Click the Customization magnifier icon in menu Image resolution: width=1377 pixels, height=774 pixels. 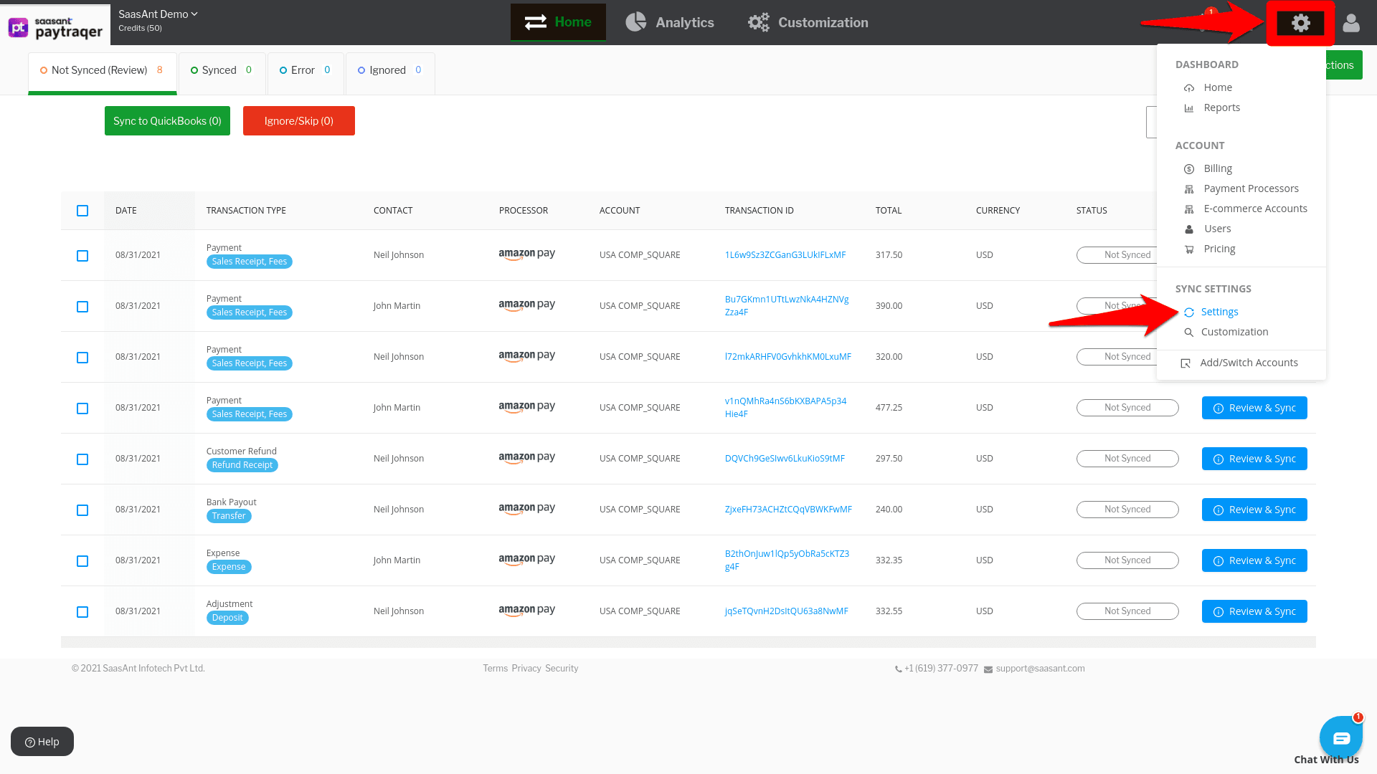[x=1189, y=333]
